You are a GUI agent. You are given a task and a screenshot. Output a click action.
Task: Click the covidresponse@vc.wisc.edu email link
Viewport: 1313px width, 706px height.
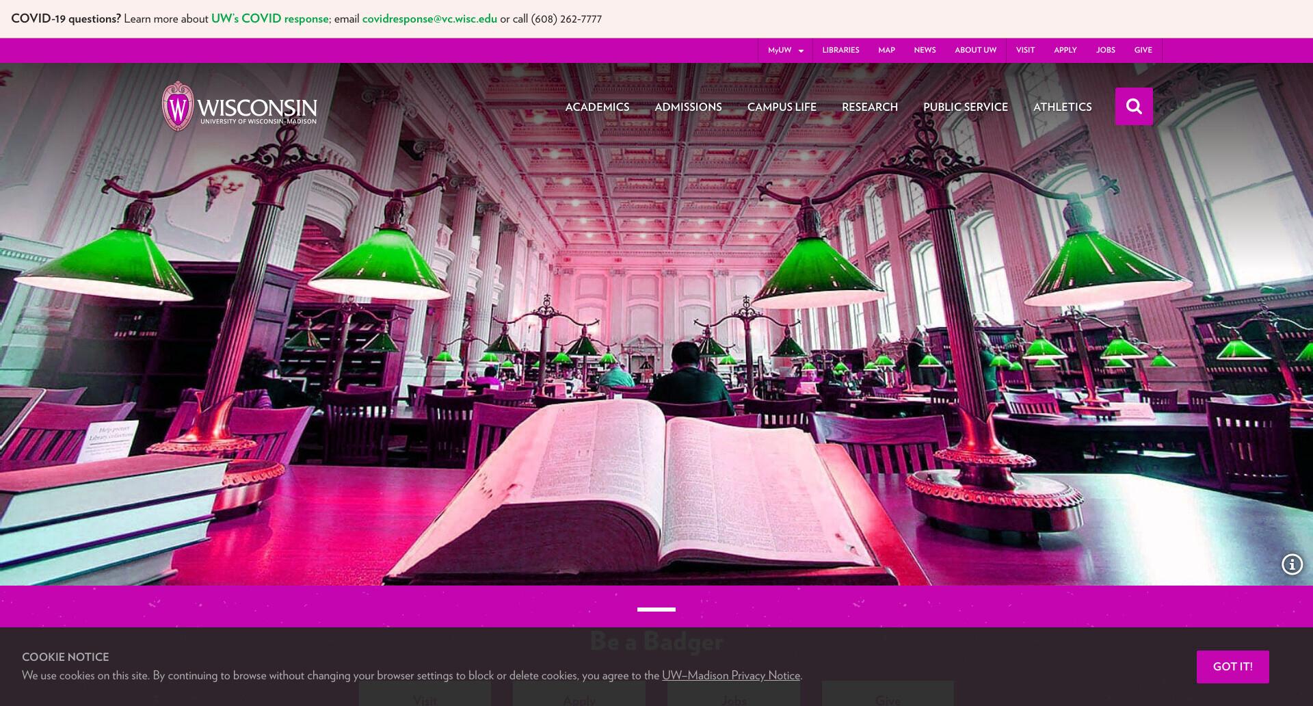pos(429,18)
